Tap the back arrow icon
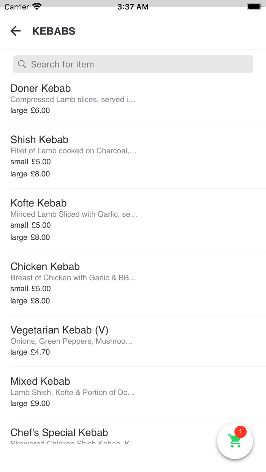This screenshot has width=266, height=472. point(16,31)
